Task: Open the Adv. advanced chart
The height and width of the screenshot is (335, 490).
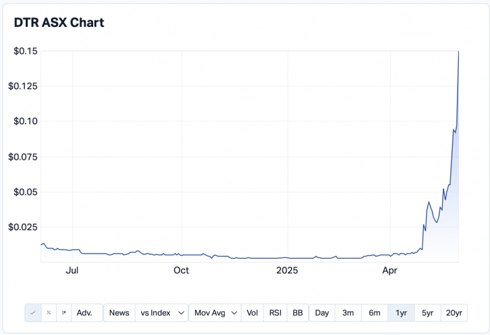Action: point(85,313)
